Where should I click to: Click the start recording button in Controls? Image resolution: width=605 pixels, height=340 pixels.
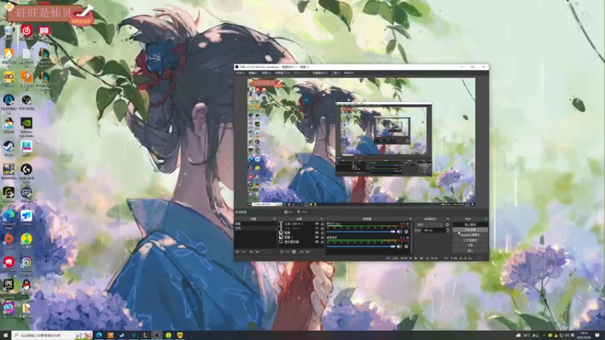coord(470,230)
